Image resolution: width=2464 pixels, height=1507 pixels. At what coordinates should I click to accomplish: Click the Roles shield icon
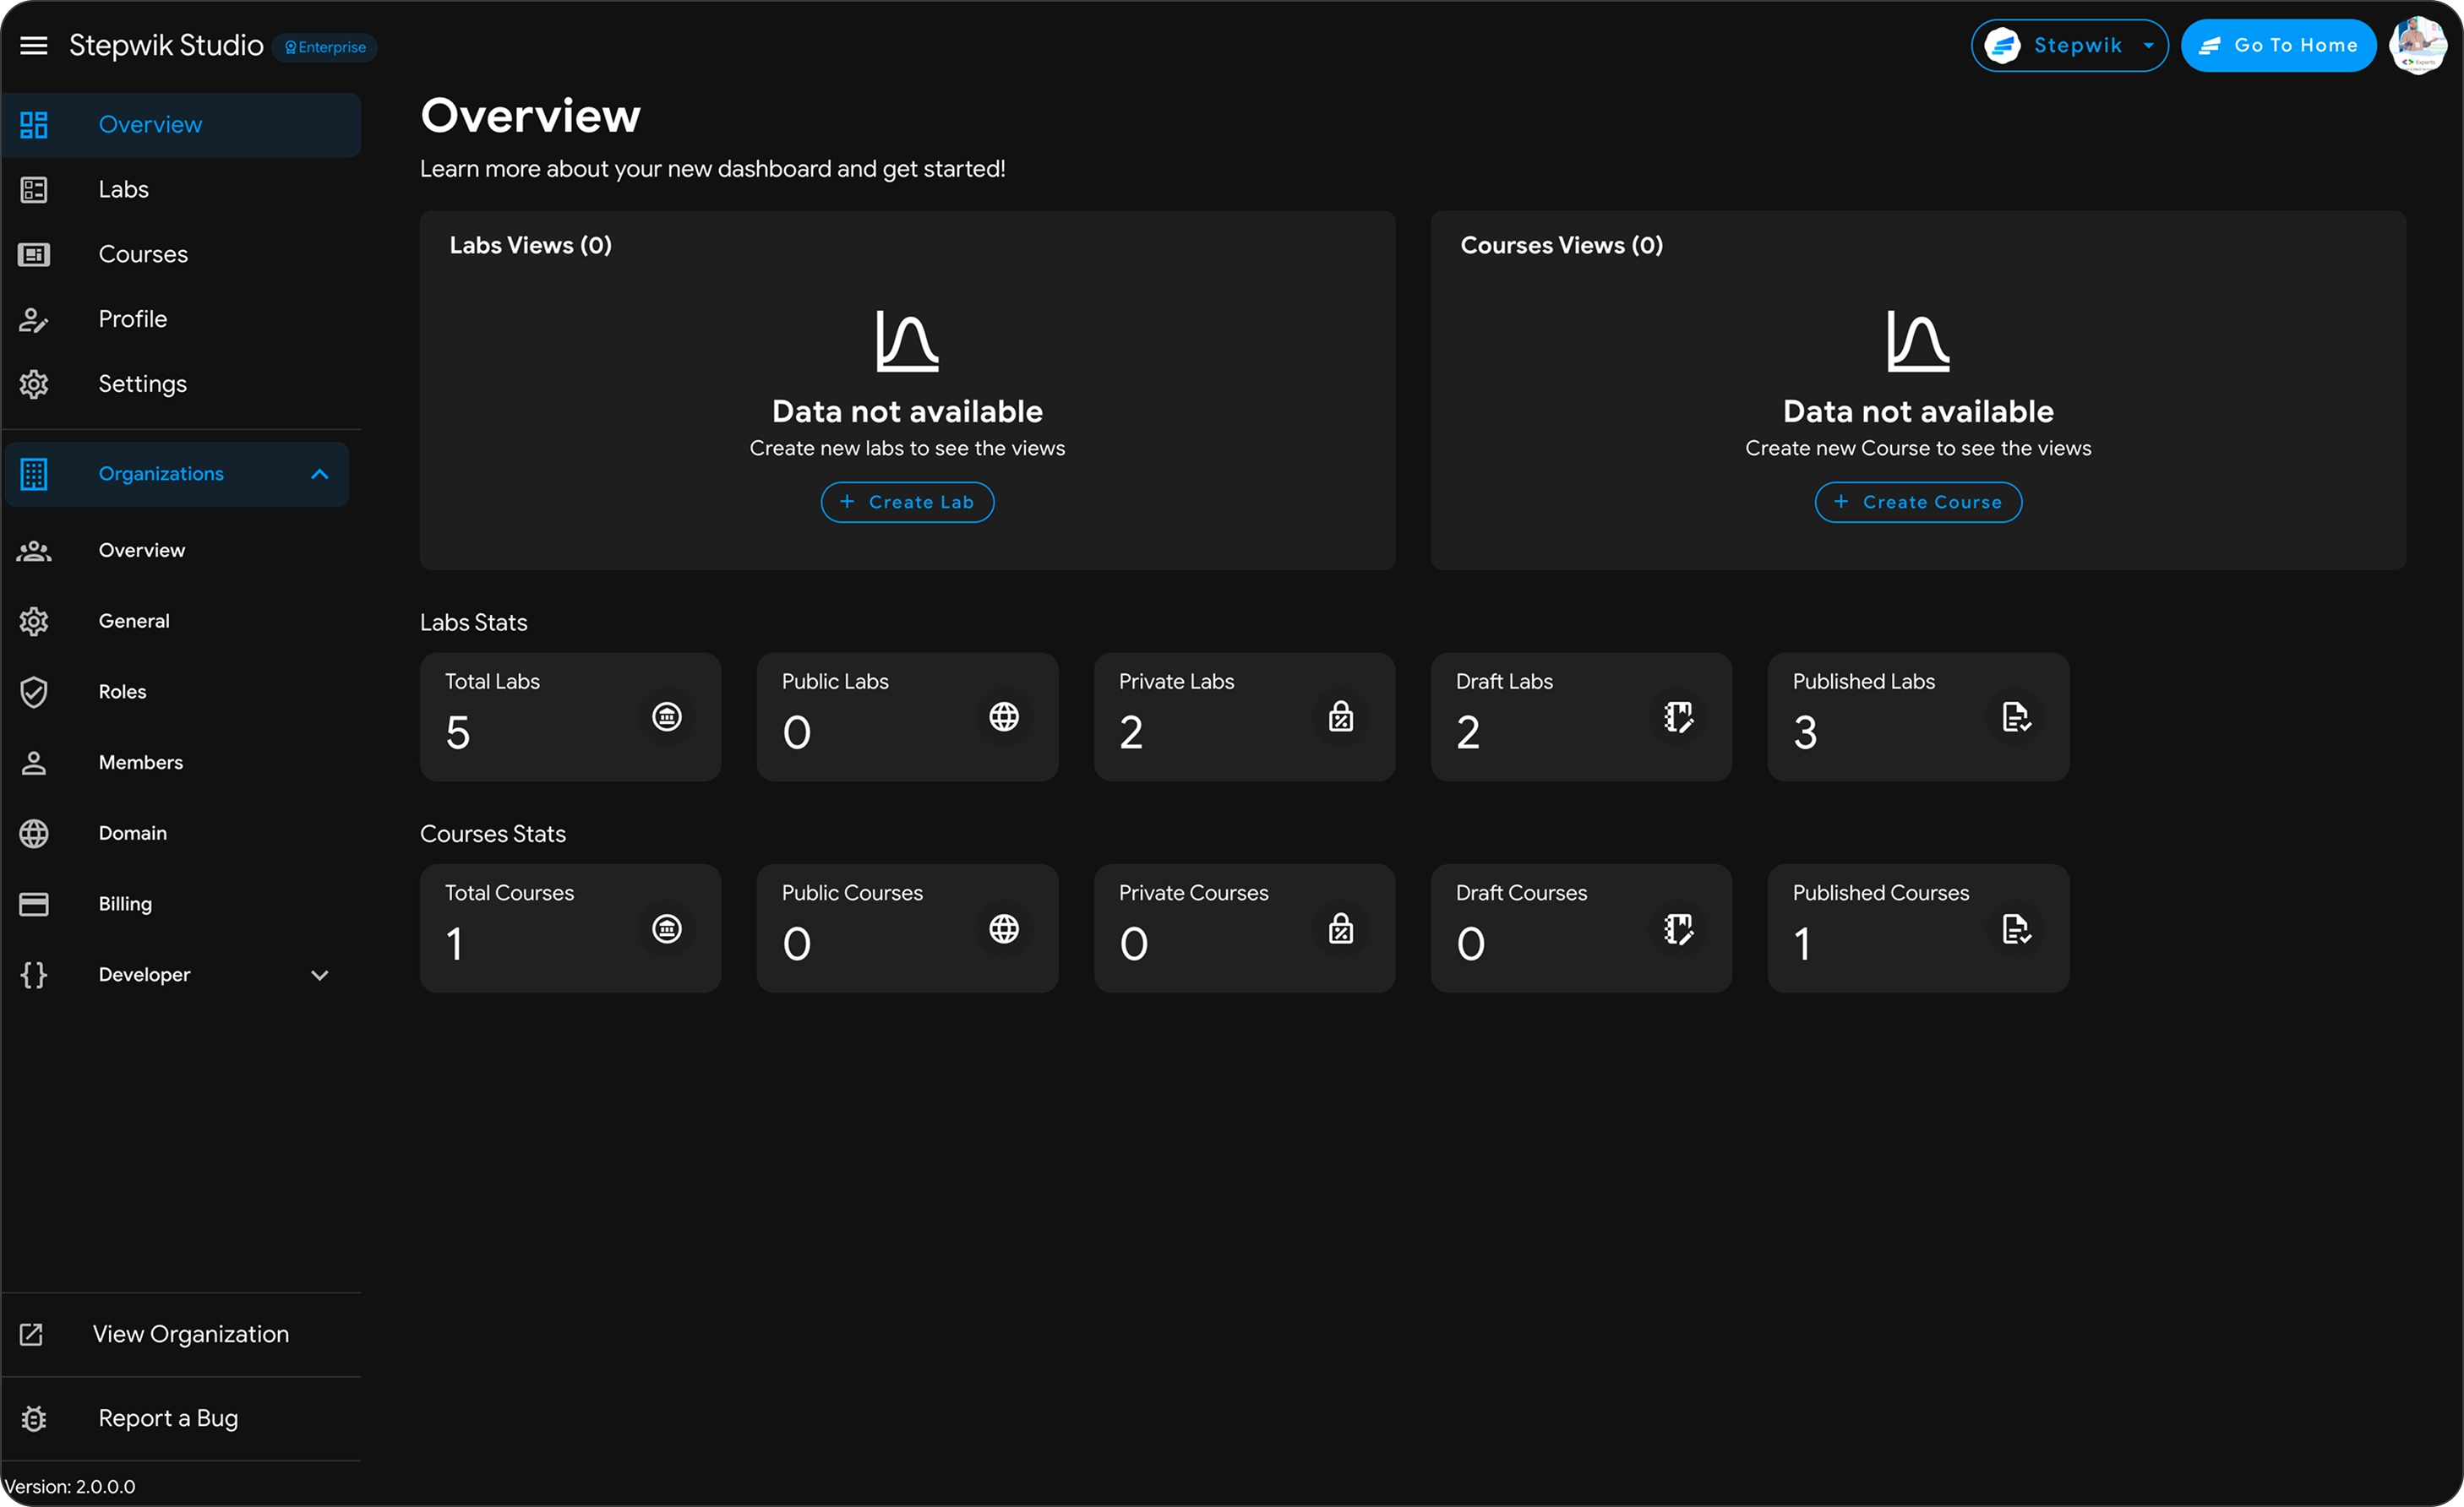click(34, 692)
